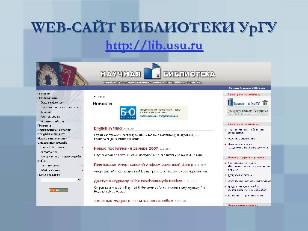Open Приглашает Американский Информационный Центр headline
This screenshot has height=231, width=308.
tap(143, 165)
